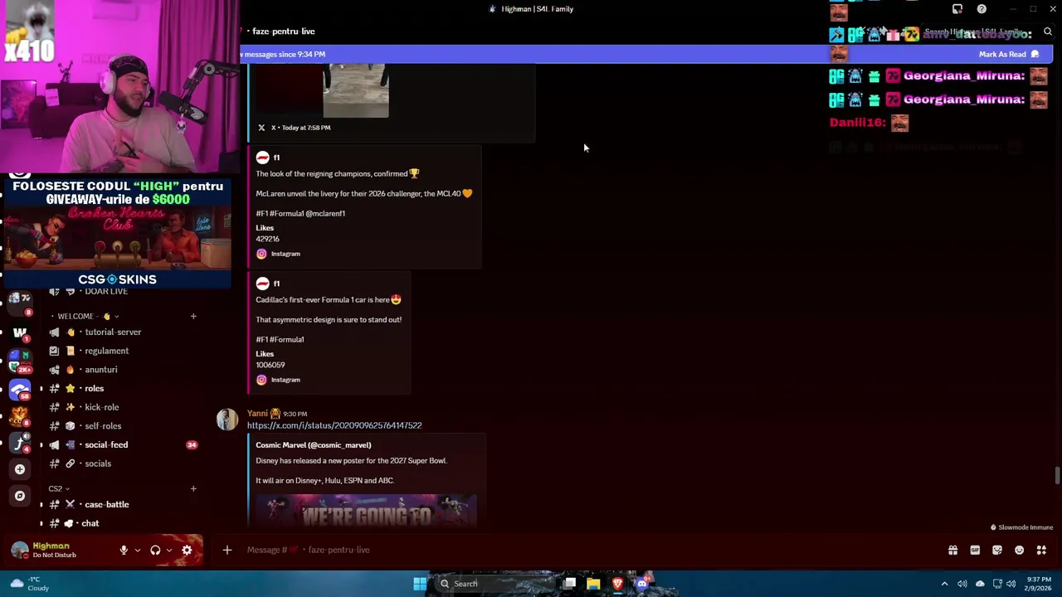This screenshot has width=1062, height=597.
Task: Click the search magnifier icon
Action: [x=1048, y=32]
